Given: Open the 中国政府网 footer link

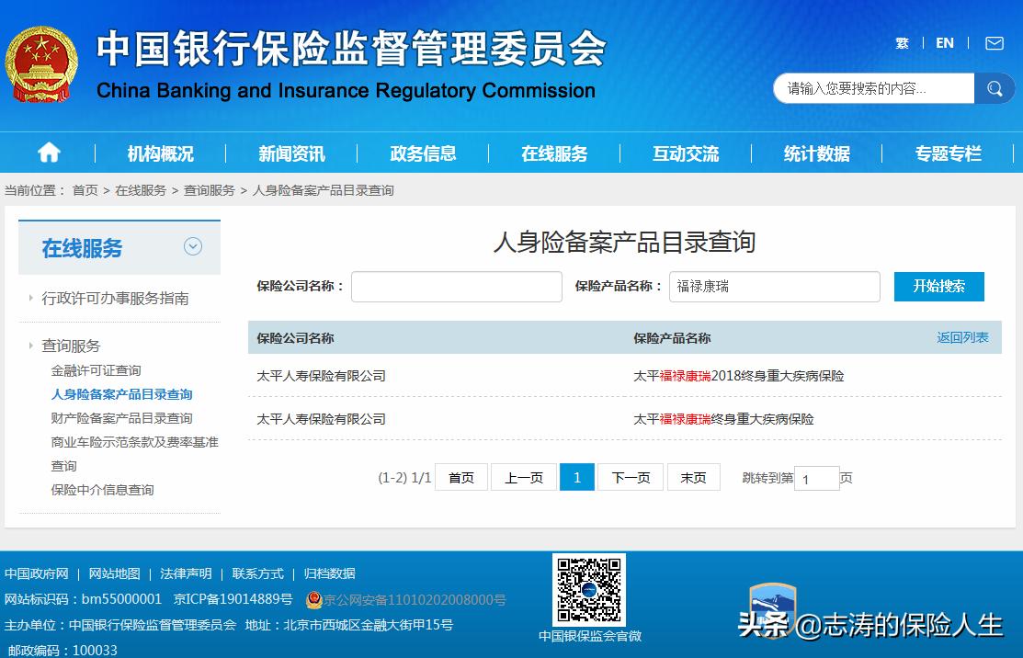Looking at the screenshot, I should coord(37,573).
